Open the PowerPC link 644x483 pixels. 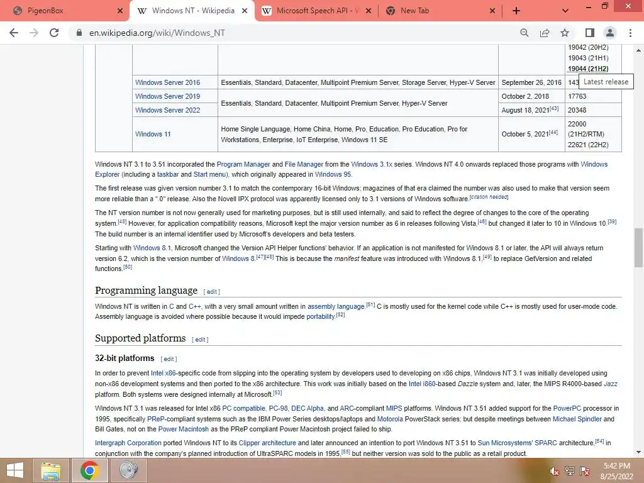(567, 409)
